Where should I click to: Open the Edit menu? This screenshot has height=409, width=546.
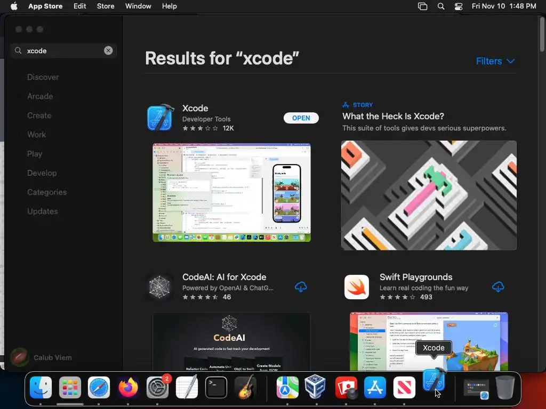(x=80, y=6)
